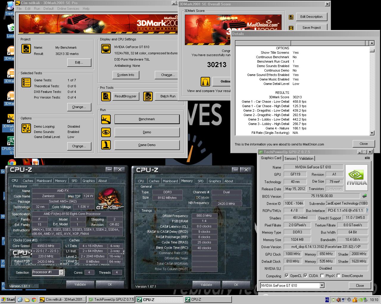
Task: Click the Internet Explorer quick launch icon
Action: click(x=20, y=300)
